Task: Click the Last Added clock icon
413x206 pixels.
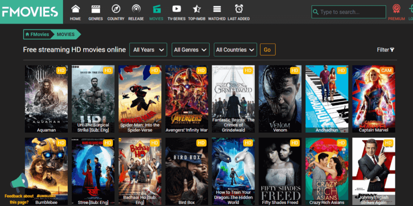Action: 239,9
